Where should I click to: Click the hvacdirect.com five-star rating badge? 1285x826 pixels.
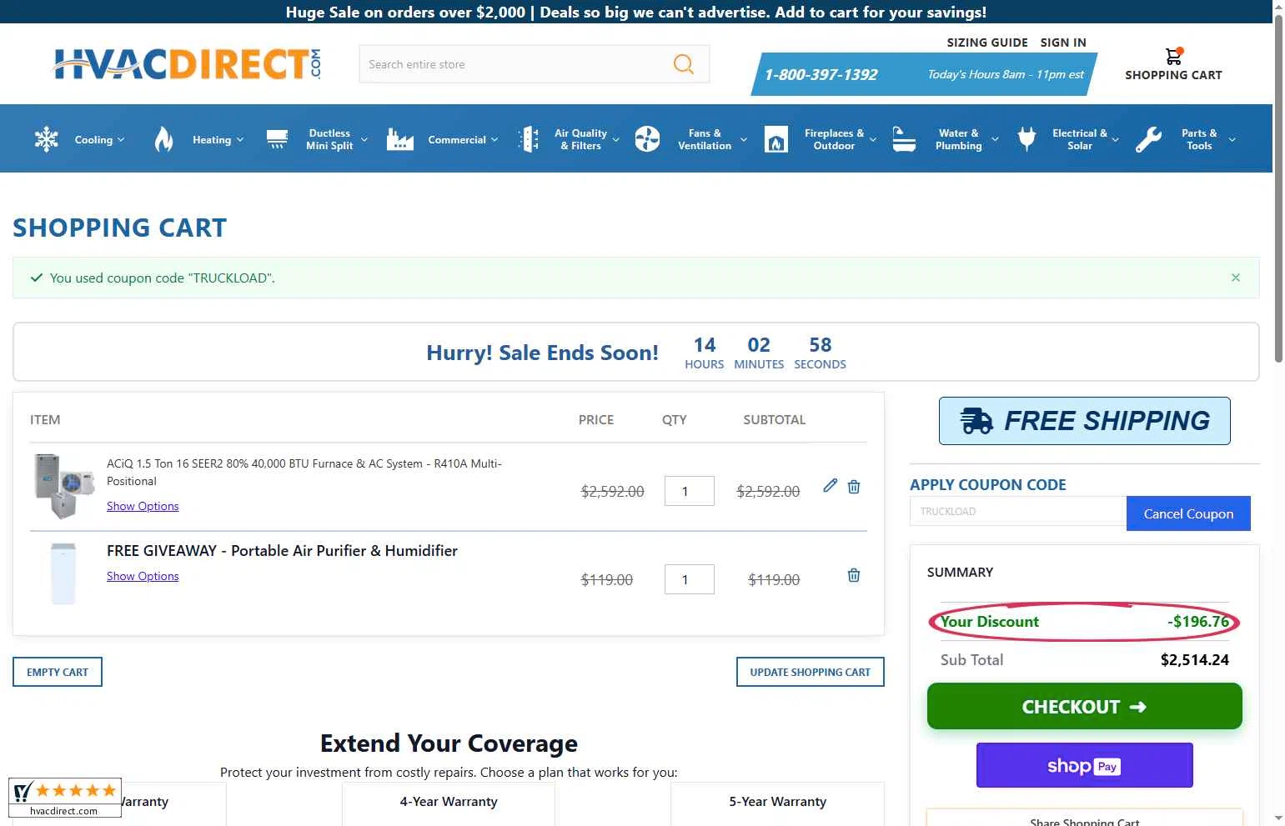pos(65,798)
